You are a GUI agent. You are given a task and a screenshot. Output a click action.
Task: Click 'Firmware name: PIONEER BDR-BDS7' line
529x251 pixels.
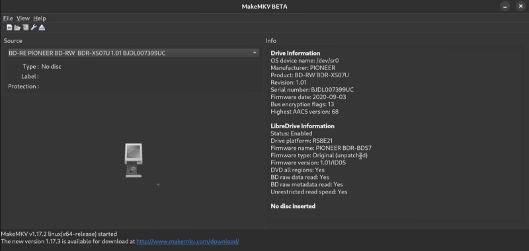(321, 148)
